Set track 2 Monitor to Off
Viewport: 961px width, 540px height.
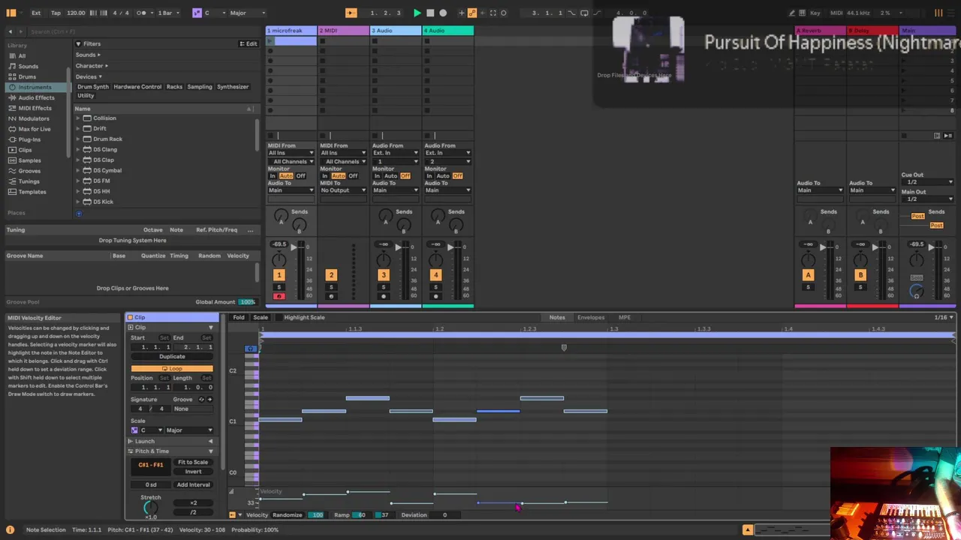click(353, 175)
